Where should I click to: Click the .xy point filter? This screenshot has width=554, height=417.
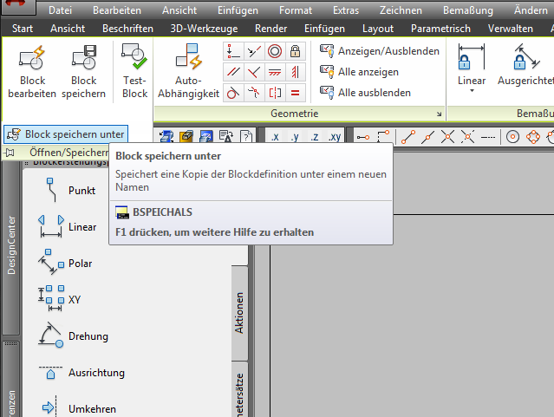coord(335,136)
